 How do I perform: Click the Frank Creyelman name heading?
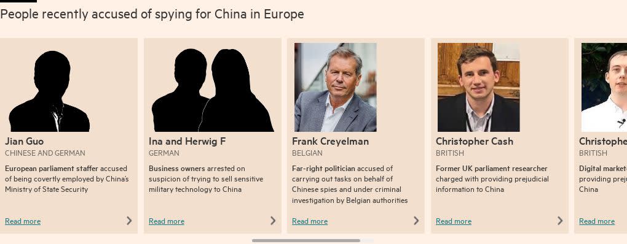click(x=330, y=142)
